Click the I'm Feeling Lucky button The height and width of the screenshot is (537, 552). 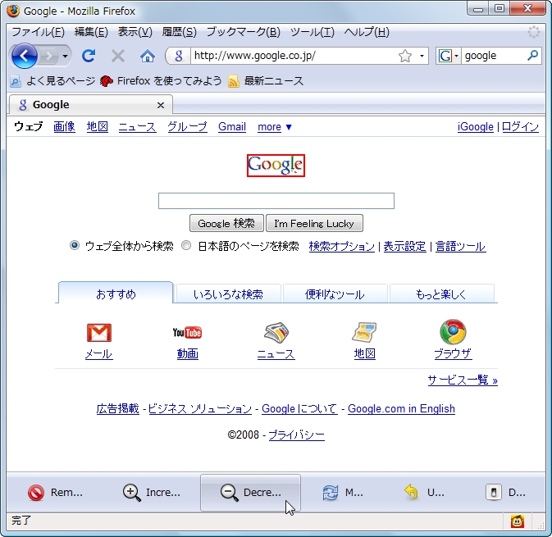point(314,224)
